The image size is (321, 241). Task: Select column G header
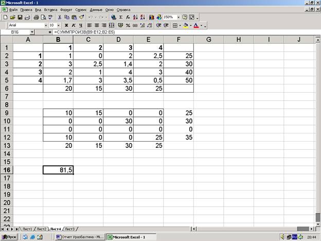209,39
